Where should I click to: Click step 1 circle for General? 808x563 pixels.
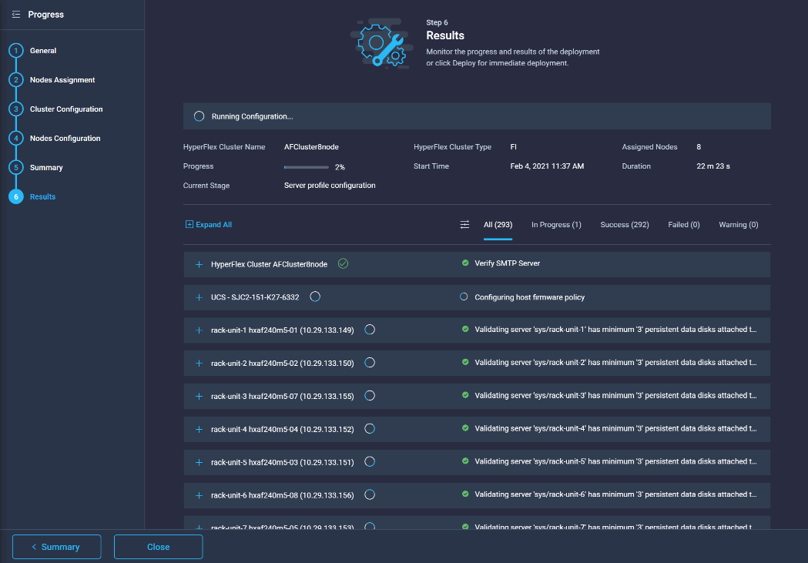click(x=16, y=51)
